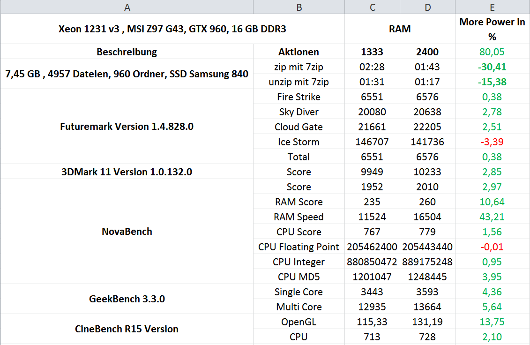
Task: Select column D header
Action: [x=427, y=7]
